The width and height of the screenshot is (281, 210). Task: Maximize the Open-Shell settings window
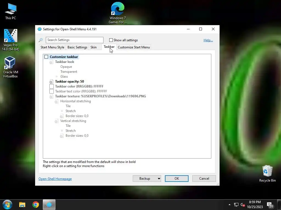click(x=201, y=29)
